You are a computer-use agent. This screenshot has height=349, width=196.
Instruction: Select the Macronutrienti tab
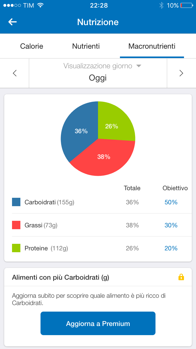click(x=152, y=46)
